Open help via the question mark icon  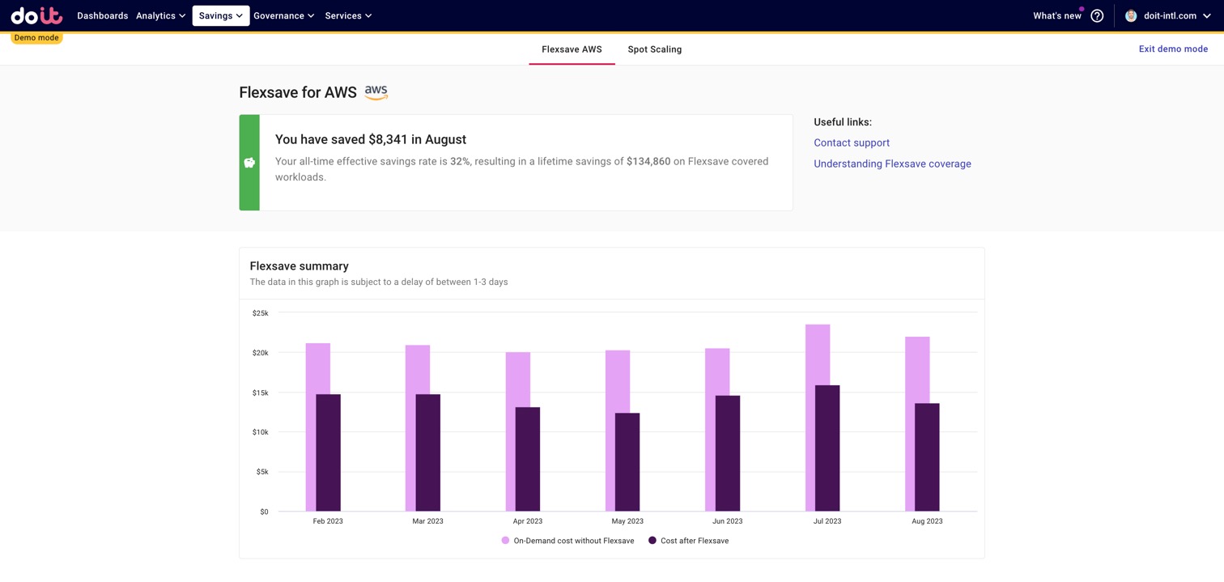point(1097,15)
